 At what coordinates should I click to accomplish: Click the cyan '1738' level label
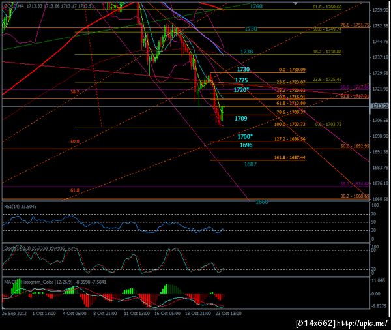(x=246, y=52)
